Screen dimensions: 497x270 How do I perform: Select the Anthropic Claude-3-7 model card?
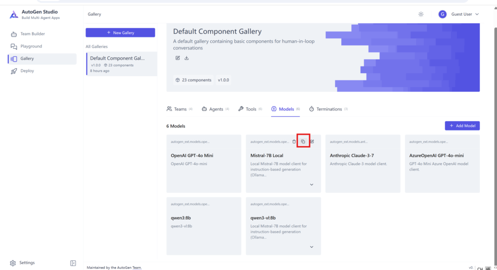[x=363, y=163]
